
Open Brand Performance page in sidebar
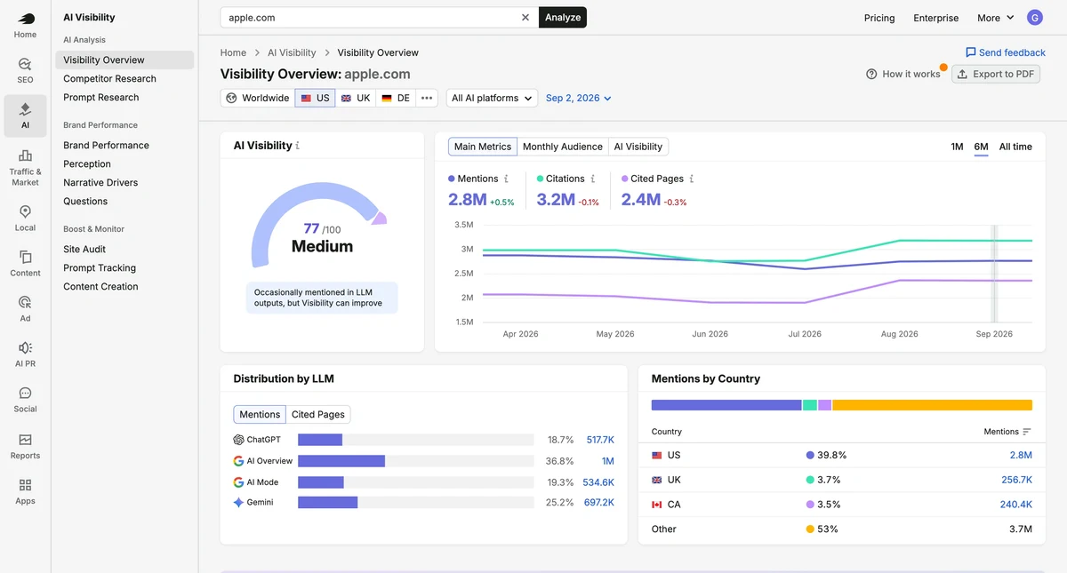[x=106, y=145]
